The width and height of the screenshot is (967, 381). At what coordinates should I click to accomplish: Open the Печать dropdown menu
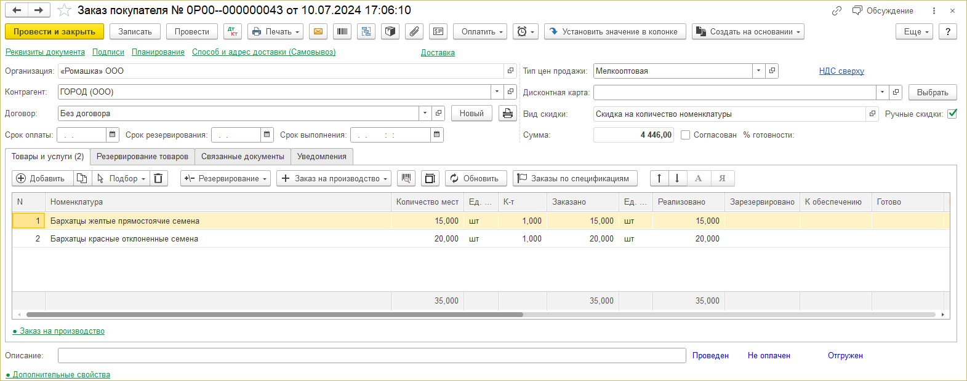(x=276, y=31)
